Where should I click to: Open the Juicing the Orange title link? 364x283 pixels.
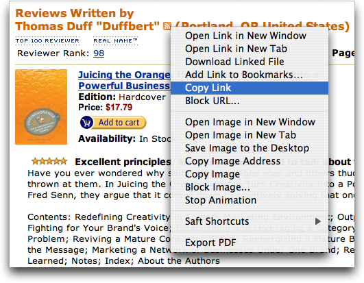125,80
